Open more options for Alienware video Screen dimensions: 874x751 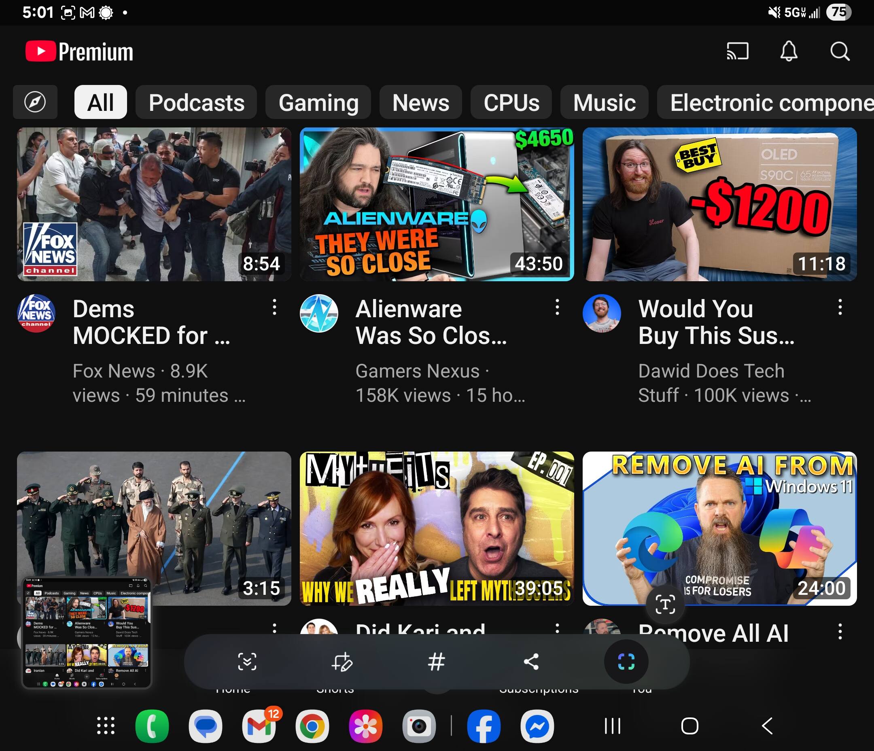pos(557,307)
